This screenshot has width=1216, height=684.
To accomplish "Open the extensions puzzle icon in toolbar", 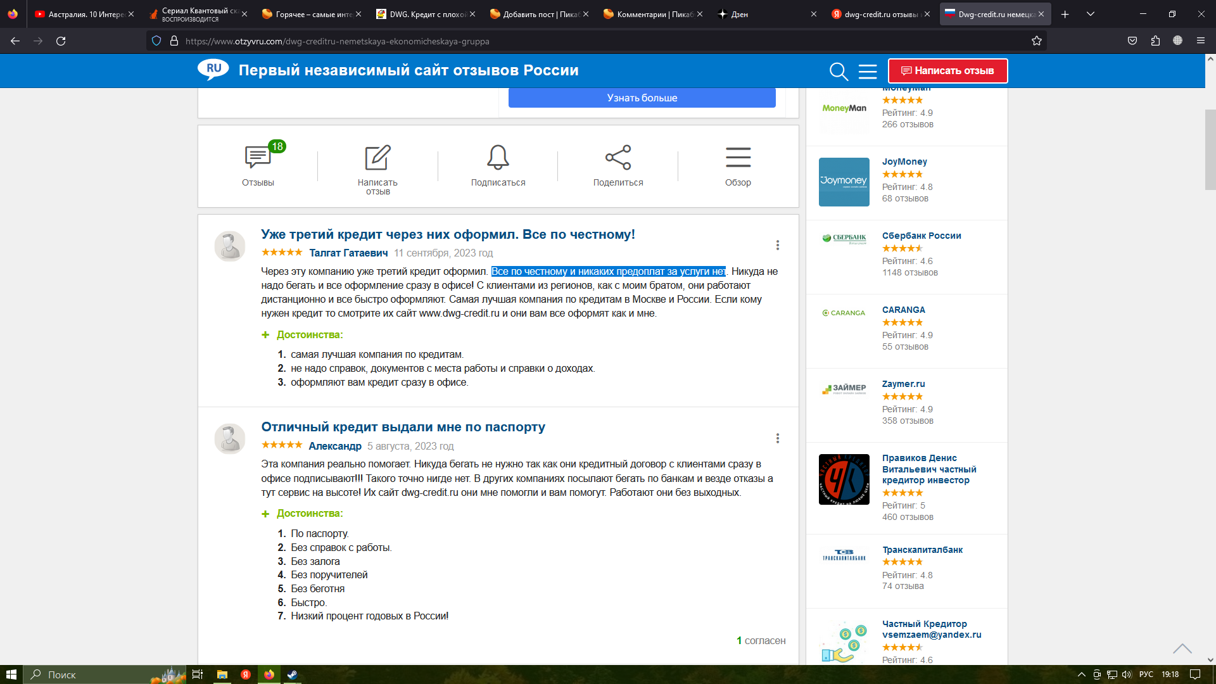I will pos(1155,41).
